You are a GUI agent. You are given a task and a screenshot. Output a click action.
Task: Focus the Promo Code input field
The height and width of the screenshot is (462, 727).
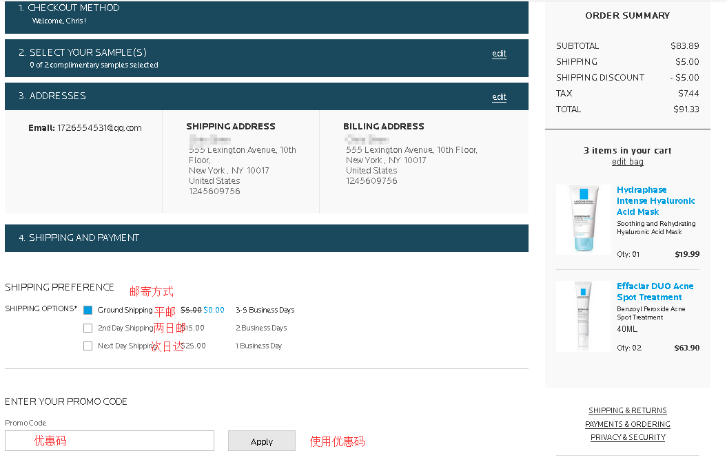tap(110, 441)
